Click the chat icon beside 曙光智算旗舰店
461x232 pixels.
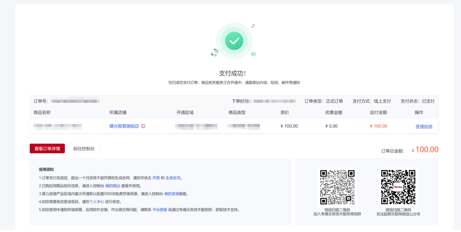click(x=143, y=126)
